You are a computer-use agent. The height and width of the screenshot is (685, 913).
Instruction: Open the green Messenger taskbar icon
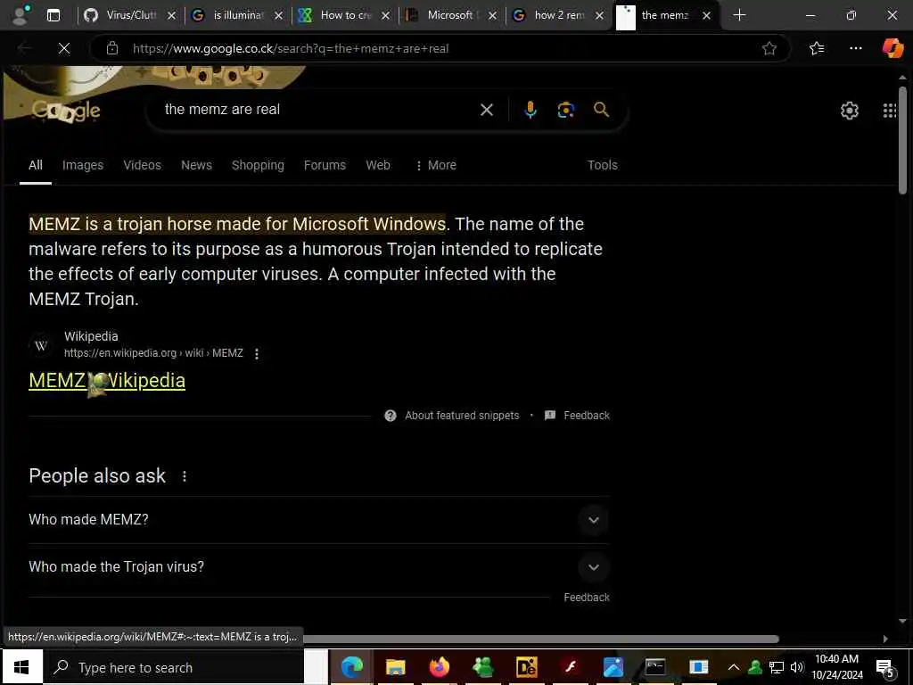coord(482,667)
